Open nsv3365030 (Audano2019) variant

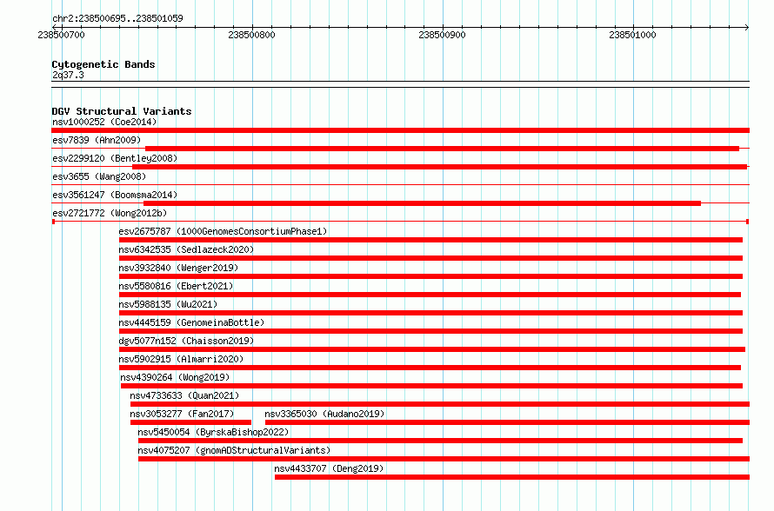pos(324,414)
